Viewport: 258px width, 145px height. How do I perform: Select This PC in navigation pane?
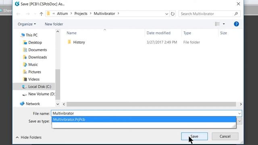tap(31, 35)
